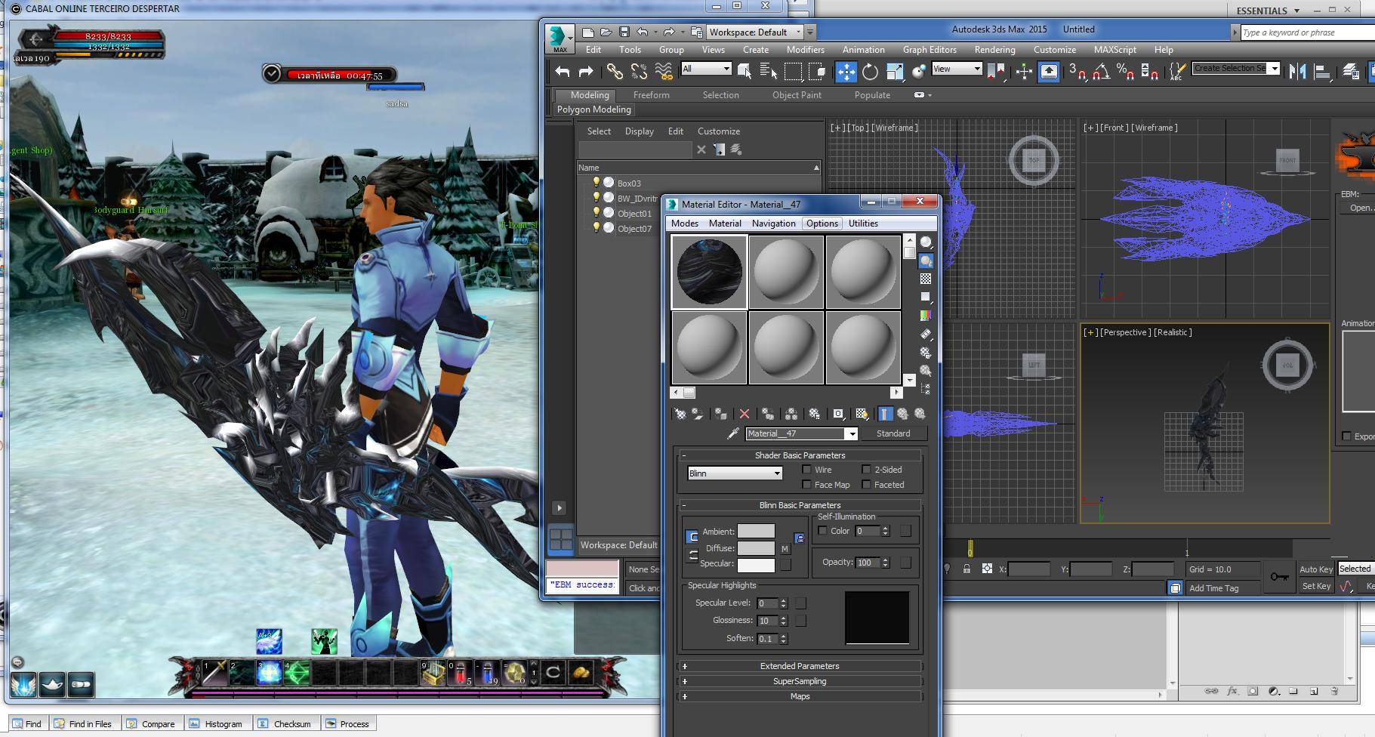Check the Self-Illumination Color checkbox

coord(823,531)
